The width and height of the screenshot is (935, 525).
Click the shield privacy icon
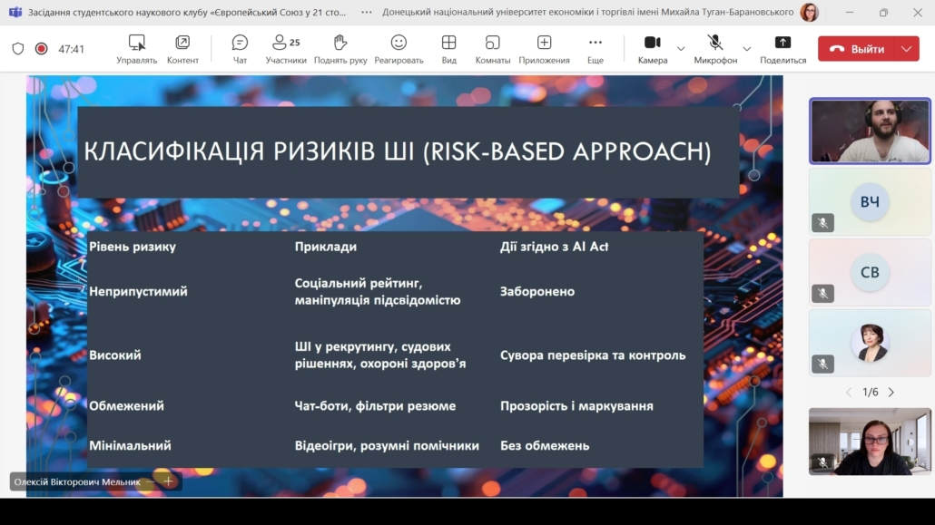18,49
